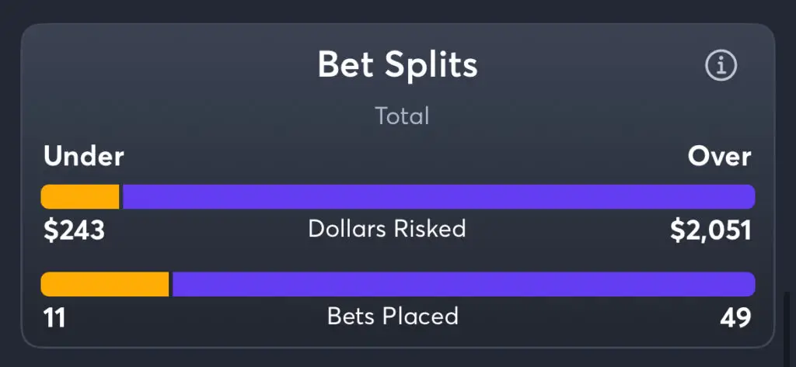Select the Bet Splits heading
The width and height of the screenshot is (796, 367).
(397, 65)
